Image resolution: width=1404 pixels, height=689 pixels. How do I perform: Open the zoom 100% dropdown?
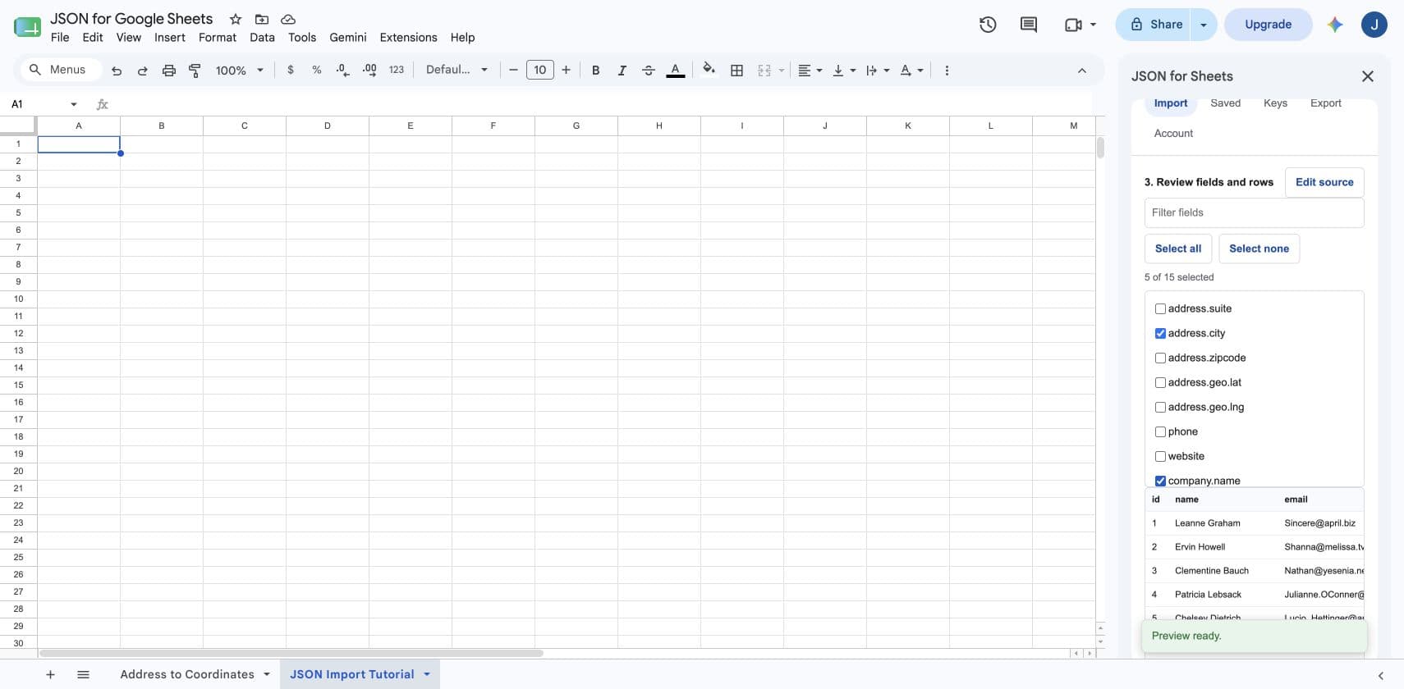(x=239, y=71)
